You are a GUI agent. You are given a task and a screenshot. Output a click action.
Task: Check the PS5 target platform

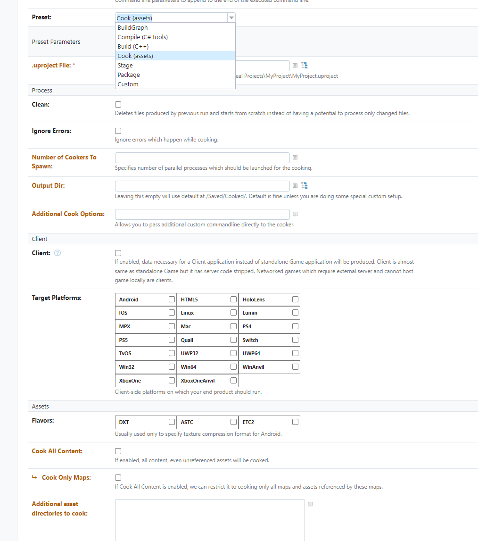[x=172, y=340]
